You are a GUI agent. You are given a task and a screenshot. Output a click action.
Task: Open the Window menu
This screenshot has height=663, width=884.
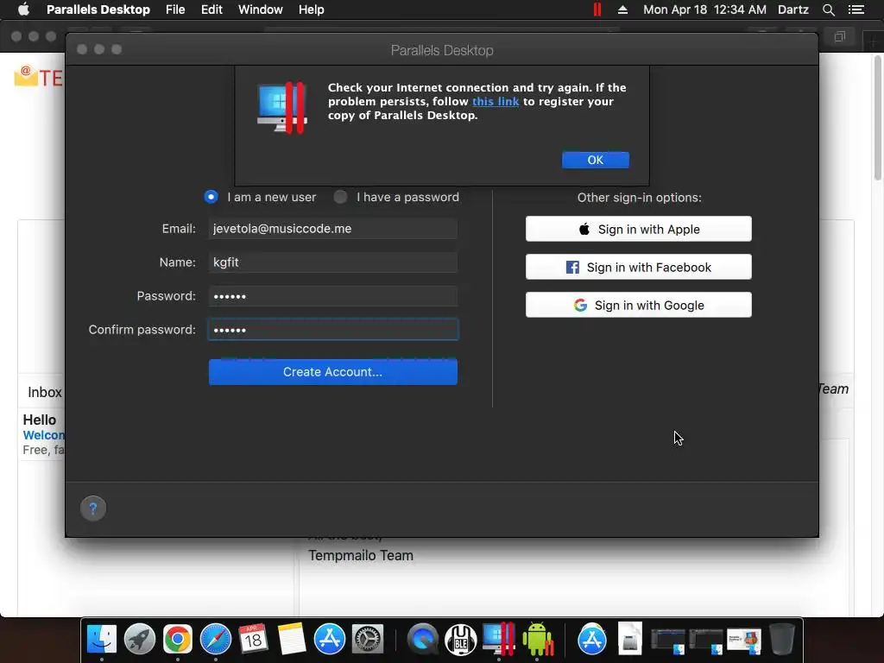click(x=261, y=9)
